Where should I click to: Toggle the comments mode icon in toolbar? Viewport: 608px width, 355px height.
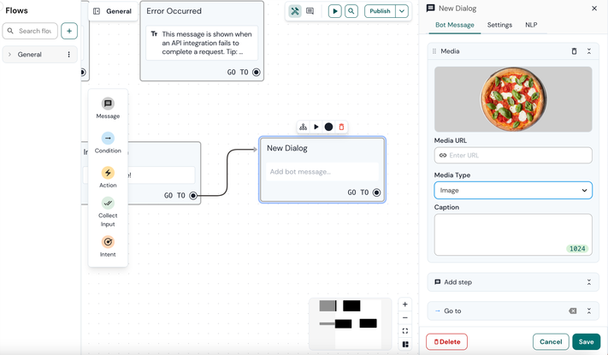(310, 11)
